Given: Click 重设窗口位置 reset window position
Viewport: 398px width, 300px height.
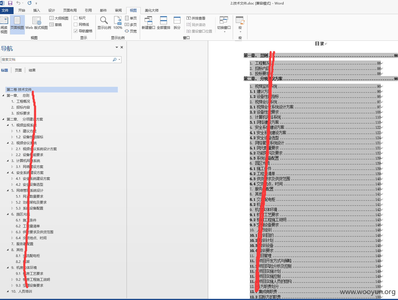Looking at the screenshot, I should pos(199,31).
